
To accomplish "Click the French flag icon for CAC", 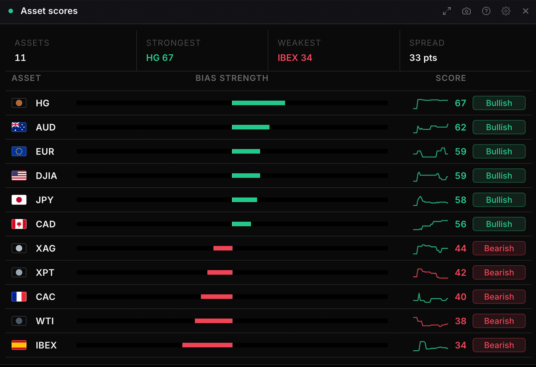I will [x=19, y=297].
